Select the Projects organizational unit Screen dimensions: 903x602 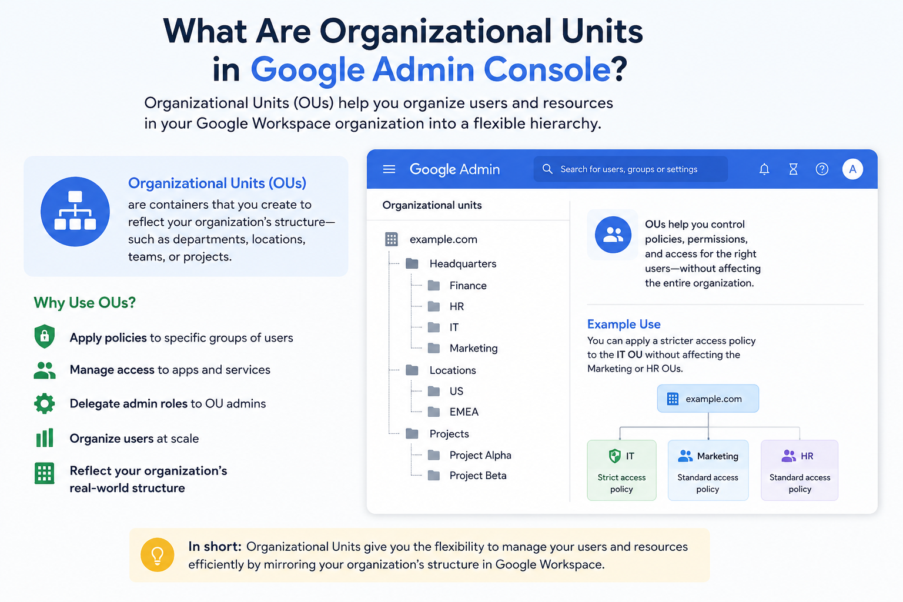point(449,434)
